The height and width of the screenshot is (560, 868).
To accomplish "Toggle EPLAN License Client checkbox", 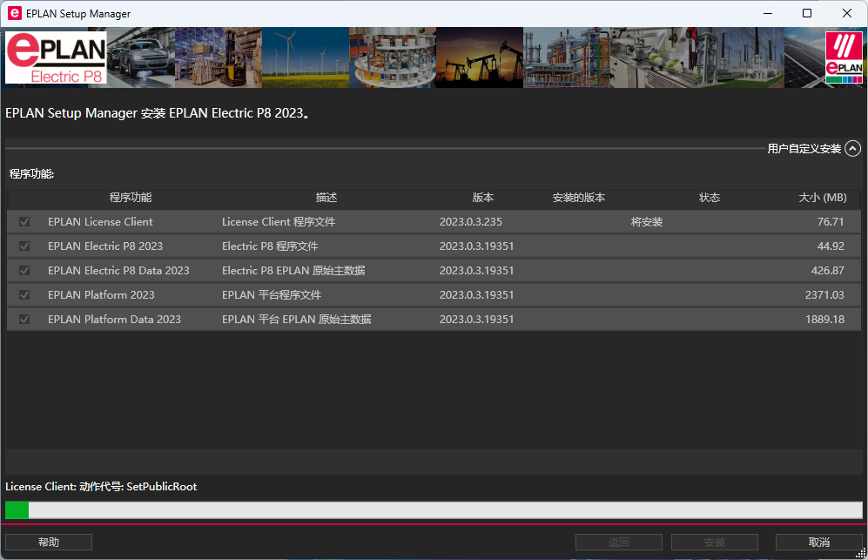I will click(24, 221).
